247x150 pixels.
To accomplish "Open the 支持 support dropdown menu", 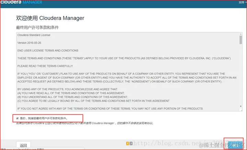I will 242,2.
